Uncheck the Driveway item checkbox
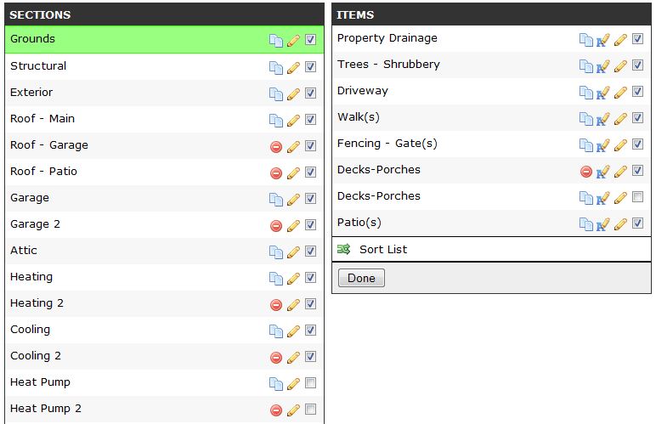This screenshot has height=424, width=656. click(x=637, y=91)
